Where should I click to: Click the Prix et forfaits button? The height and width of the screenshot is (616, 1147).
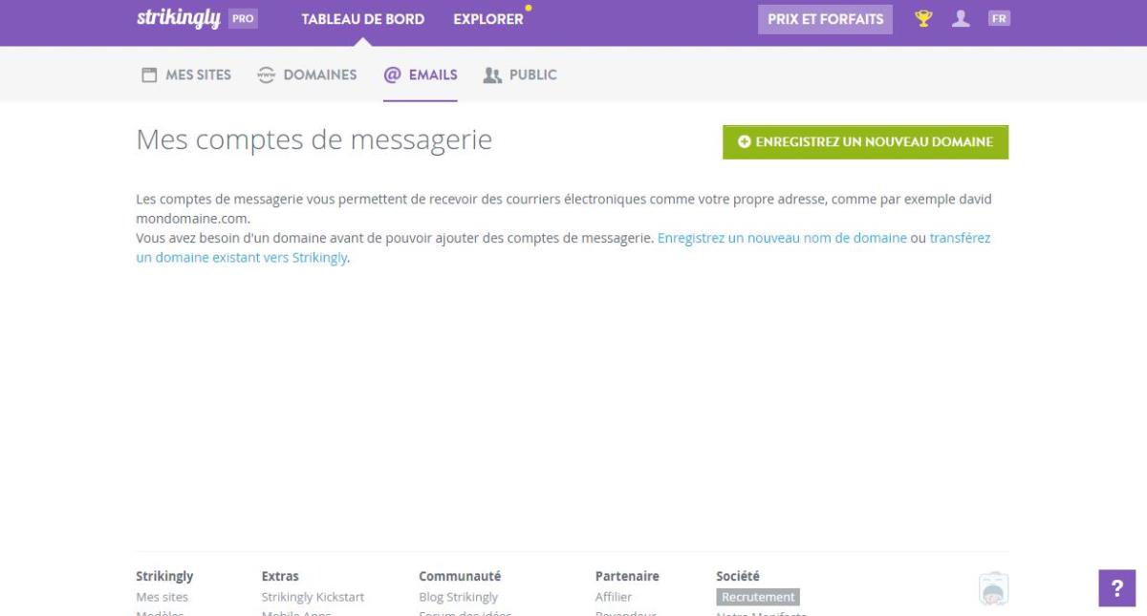click(x=826, y=19)
